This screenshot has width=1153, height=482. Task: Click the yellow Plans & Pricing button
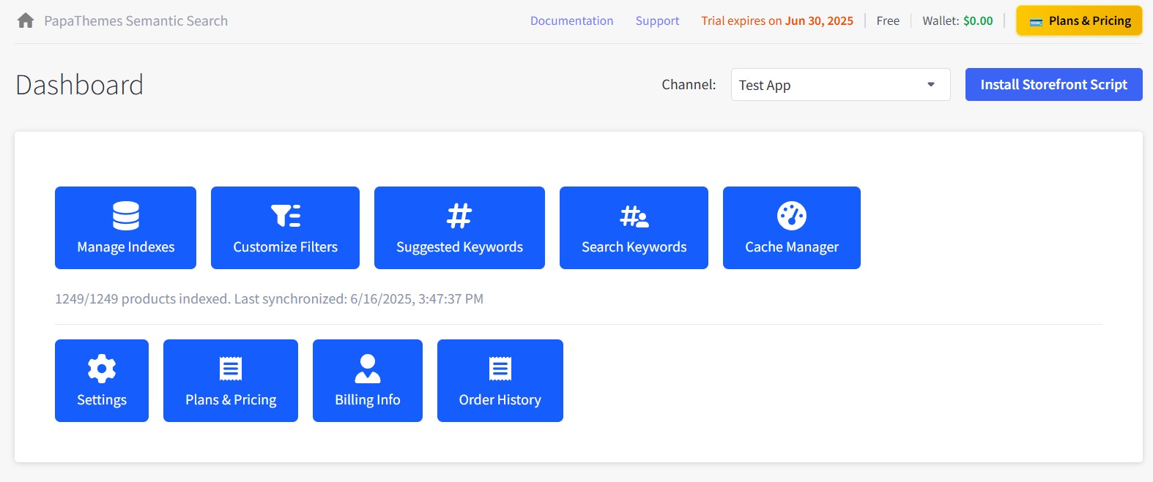pyautogui.click(x=1079, y=20)
